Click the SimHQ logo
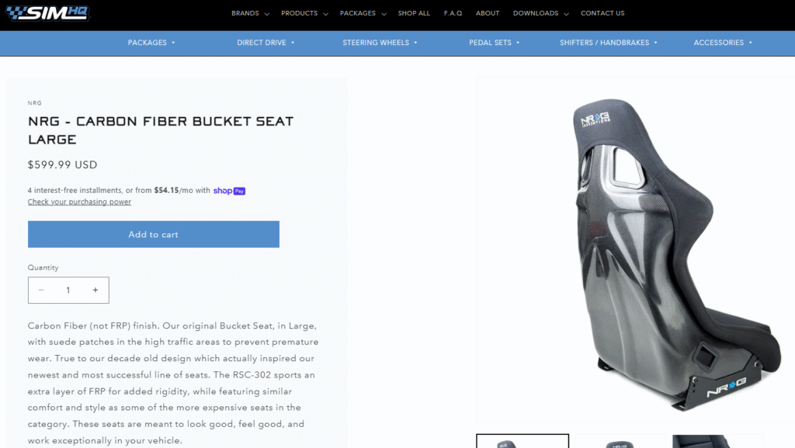 coord(47,13)
